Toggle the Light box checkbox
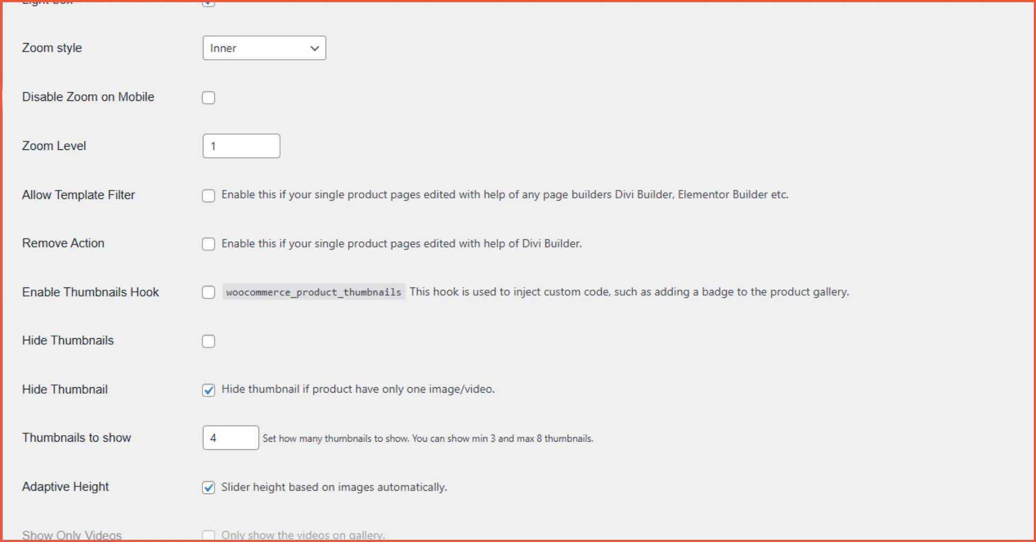 click(209, 4)
